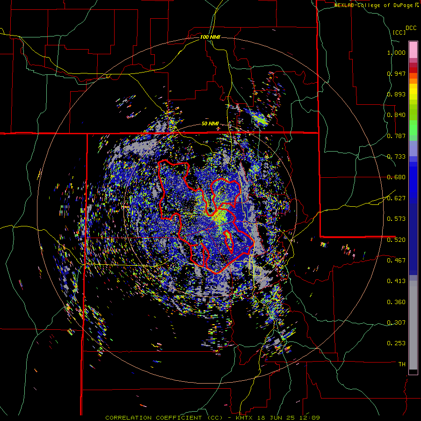This screenshot has width=421, height=421.
Task: Click the NEXLAB-College of DuPage label
Action: pos(373,5)
